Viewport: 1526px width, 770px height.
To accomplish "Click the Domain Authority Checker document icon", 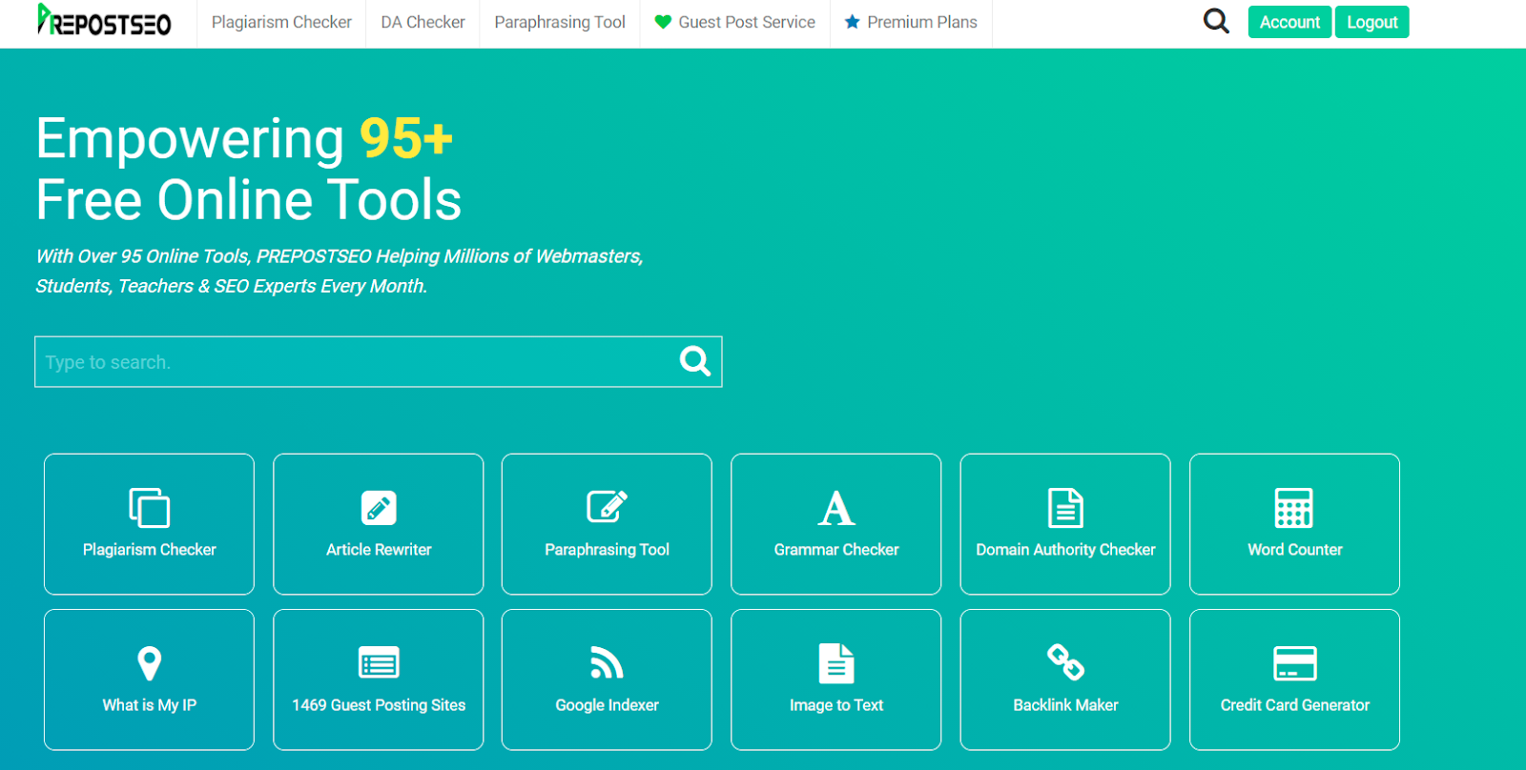I will tap(1065, 508).
